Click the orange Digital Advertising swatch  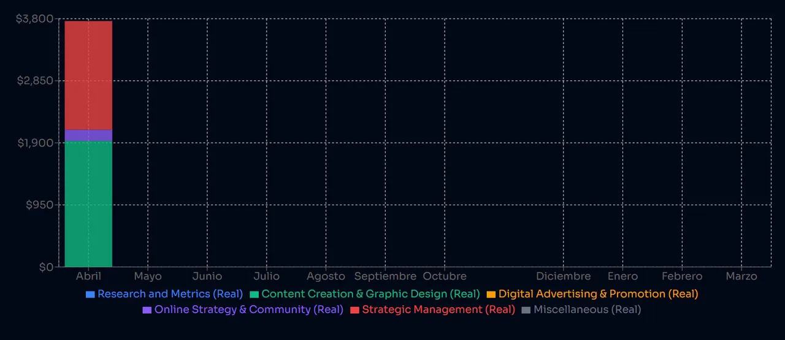point(491,295)
